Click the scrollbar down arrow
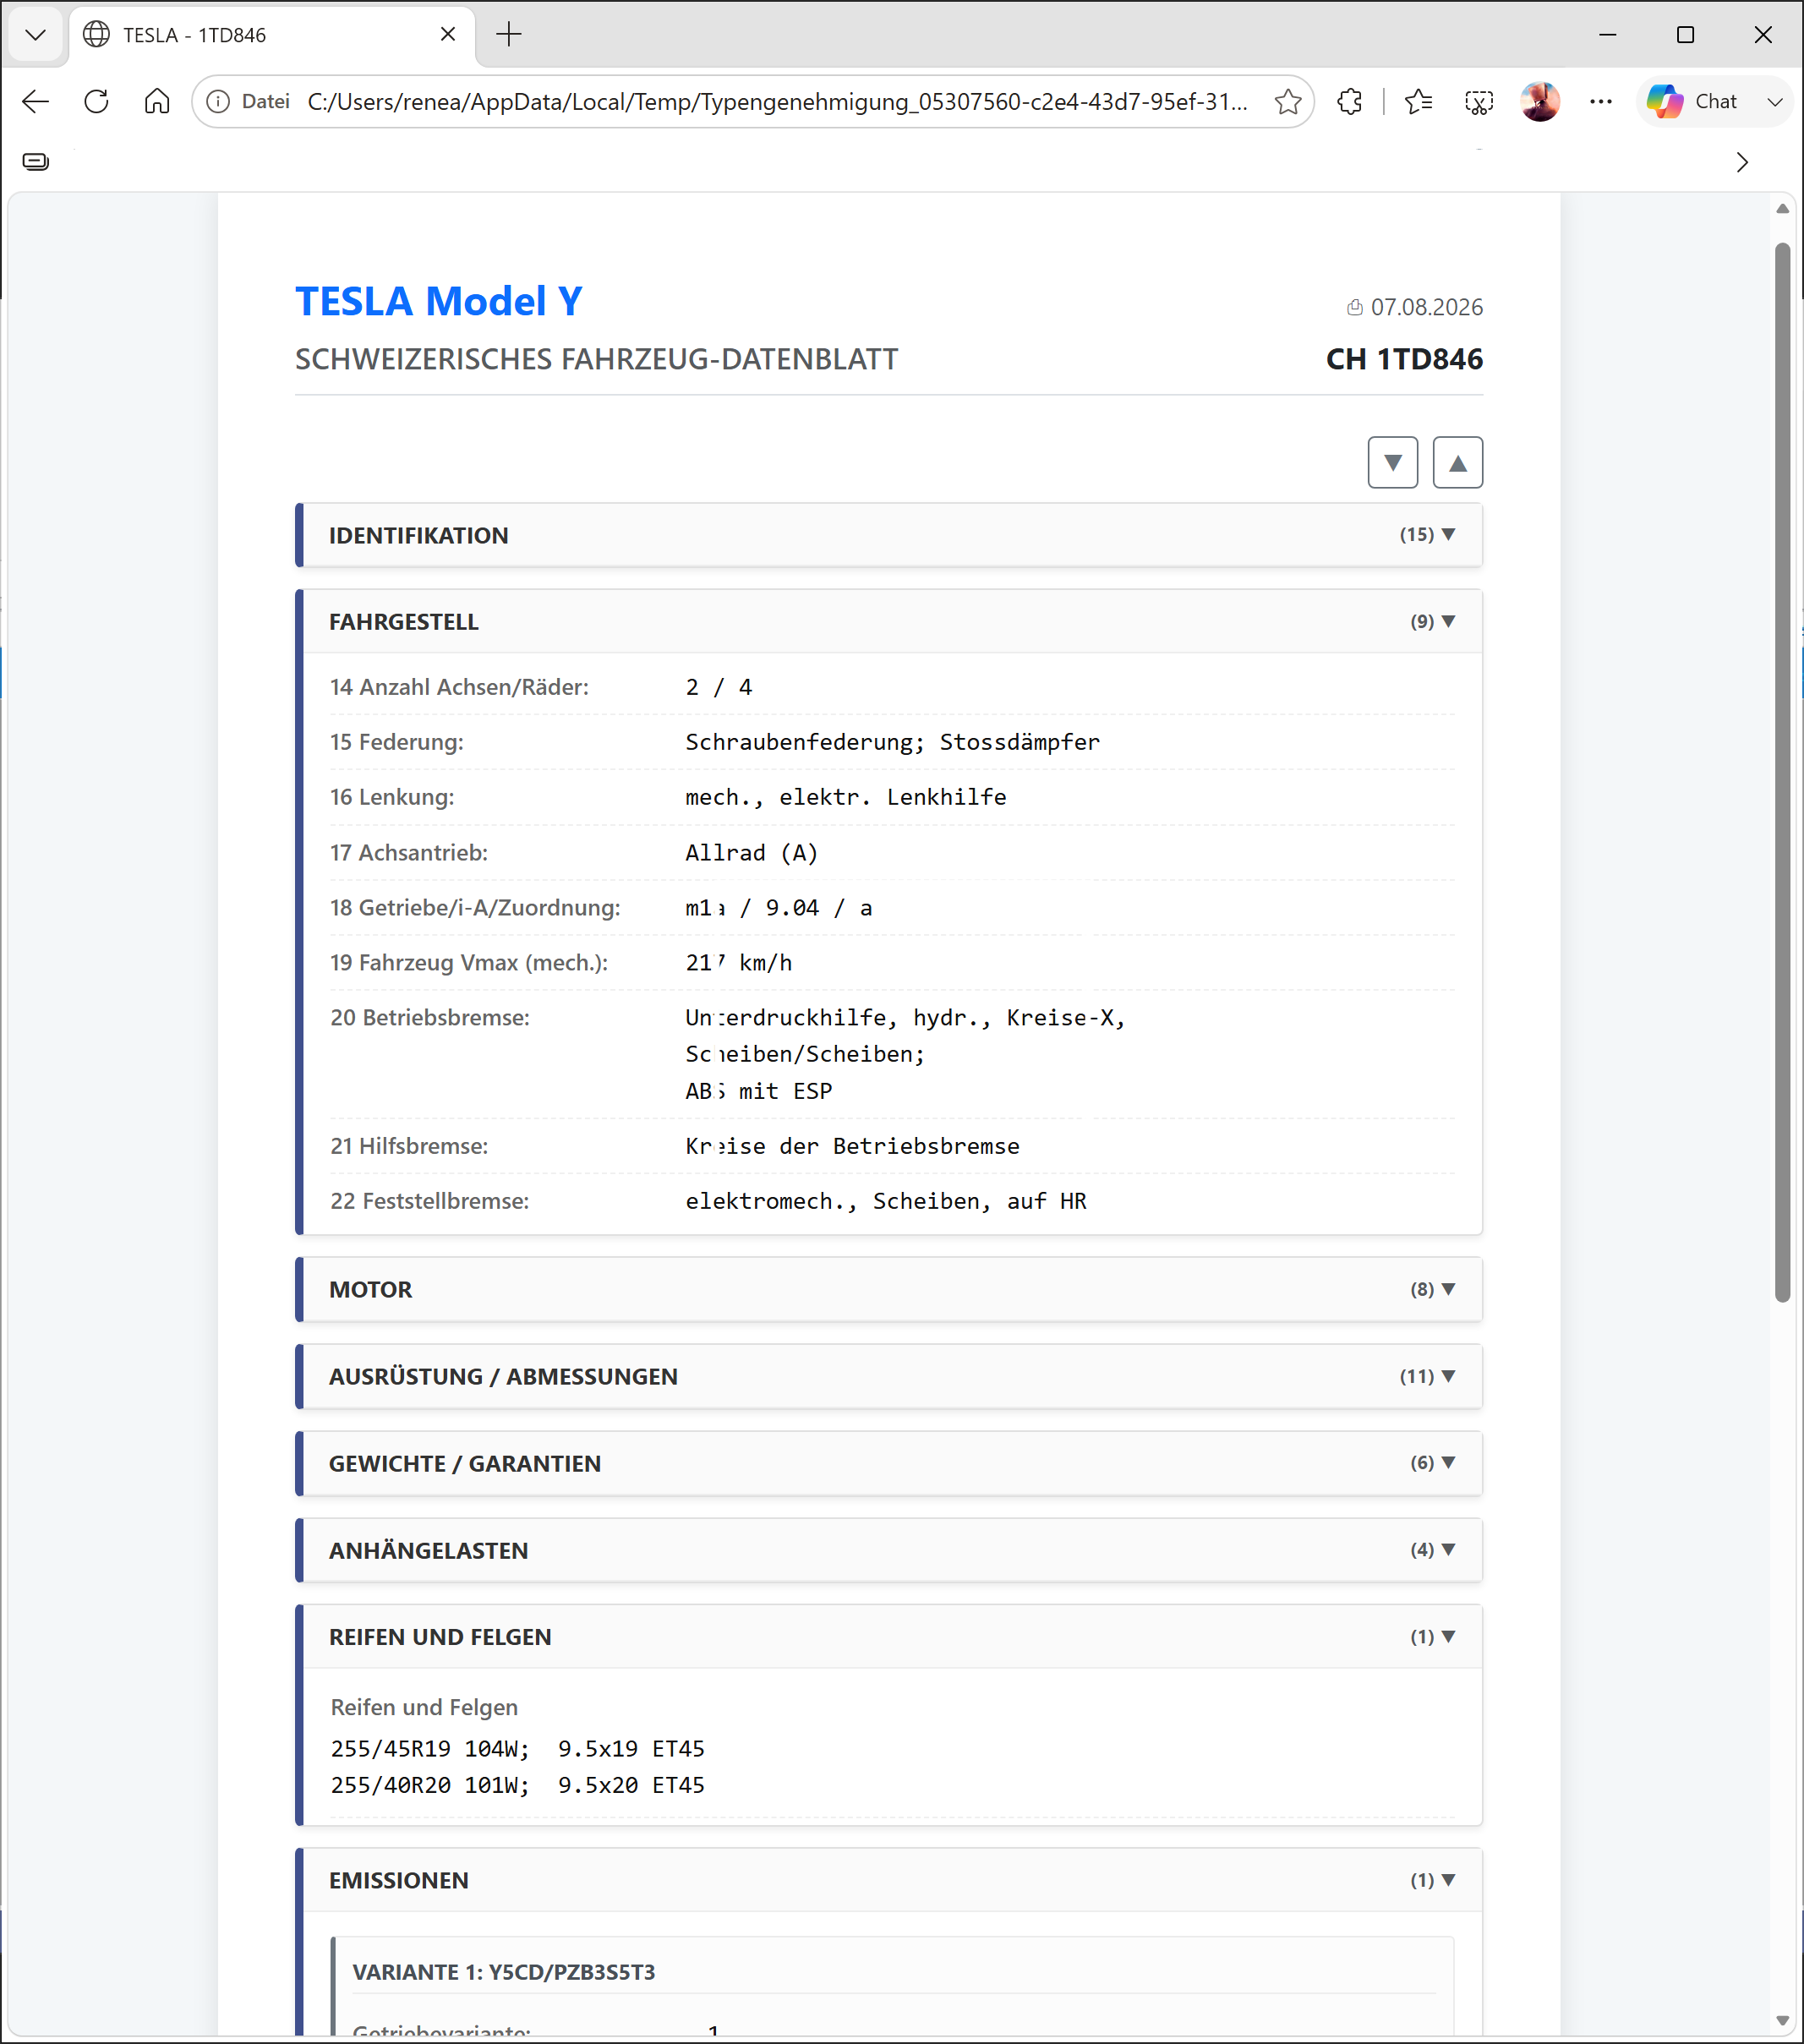 [1782, 2021]
